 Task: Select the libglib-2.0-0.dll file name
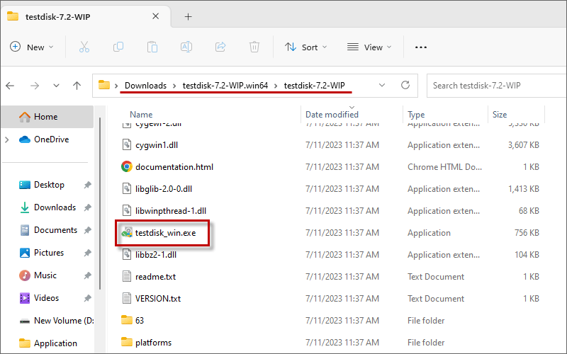[x=164, y=189]
